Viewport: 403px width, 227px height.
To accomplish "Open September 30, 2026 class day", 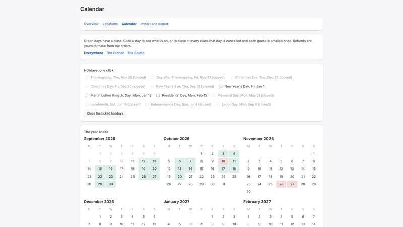I will pyautogui.click(x=111, y=184).
